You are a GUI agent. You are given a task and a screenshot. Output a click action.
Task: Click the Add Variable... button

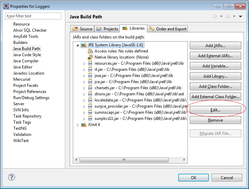(215, 66)
